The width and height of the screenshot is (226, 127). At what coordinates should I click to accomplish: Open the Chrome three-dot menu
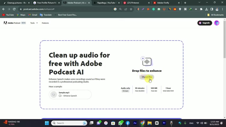click(222, 9)
